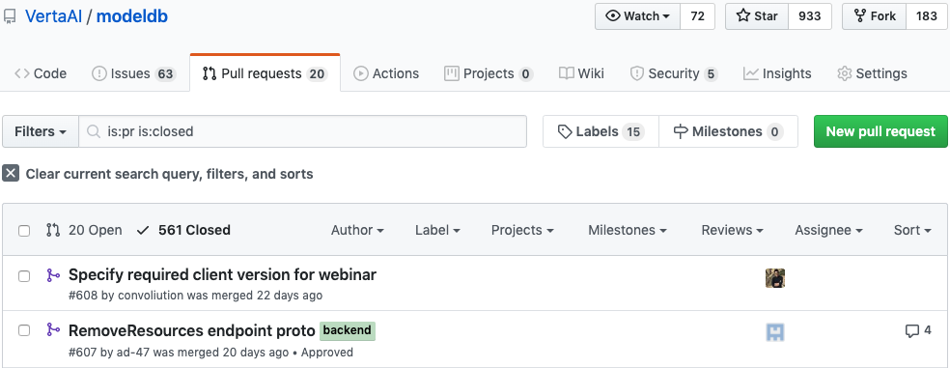950x368 pixels.
Task: Click the merged icon for pull request #608
Action: click(53, 275)
